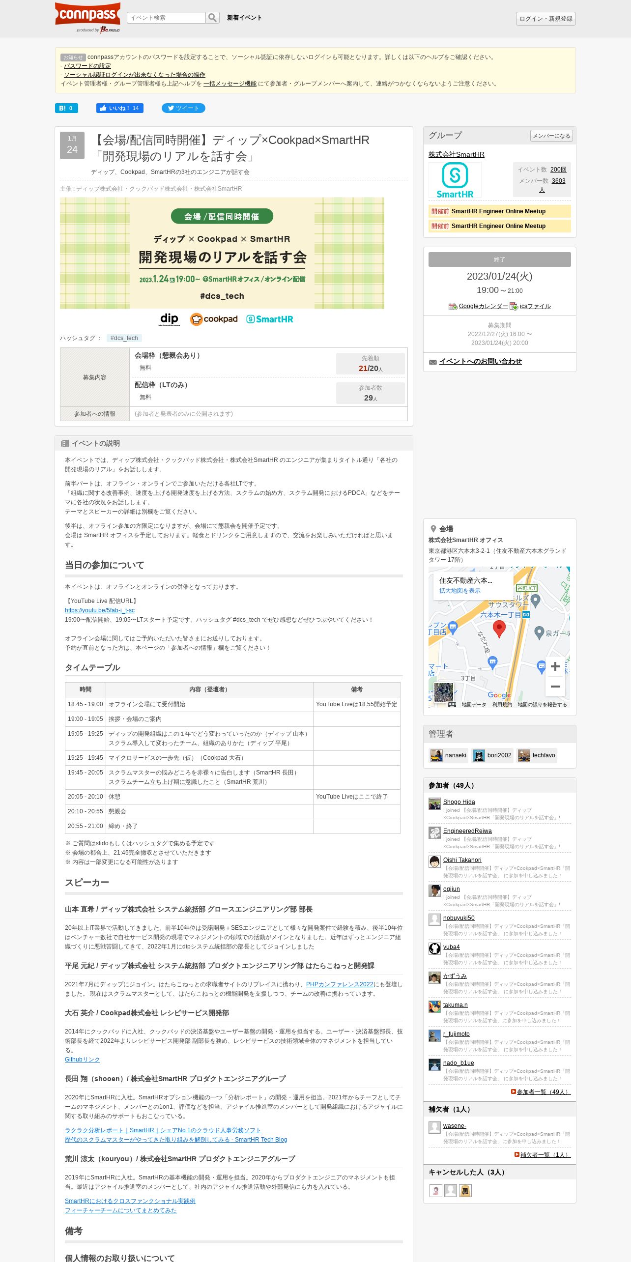Image resolution: width=631 pixels, height=1262 pixels.
Task: Click ogijun's avatar icon
Action: pos(434,890)
